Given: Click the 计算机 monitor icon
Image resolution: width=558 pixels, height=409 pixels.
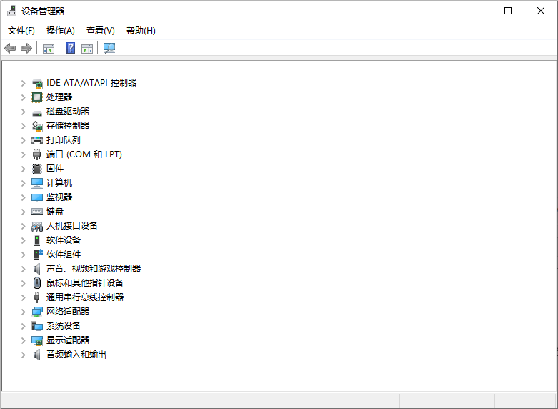Looking at the screenshot, I should [x=37, y=183].
